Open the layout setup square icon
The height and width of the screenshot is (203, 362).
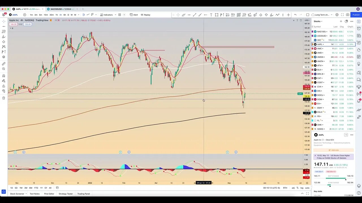(308, 15)
